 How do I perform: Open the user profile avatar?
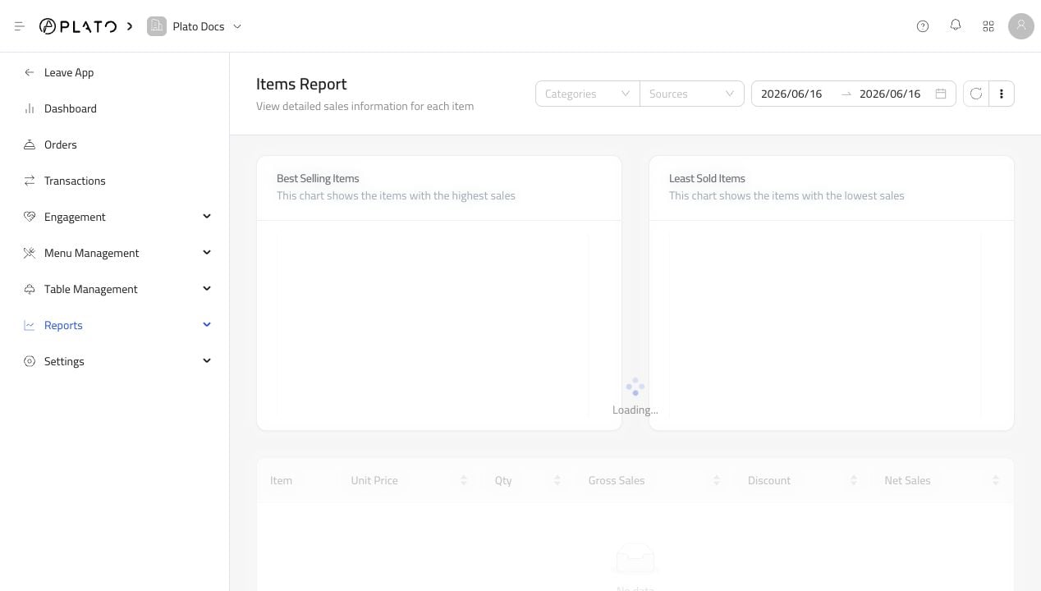click(1021, 26)
